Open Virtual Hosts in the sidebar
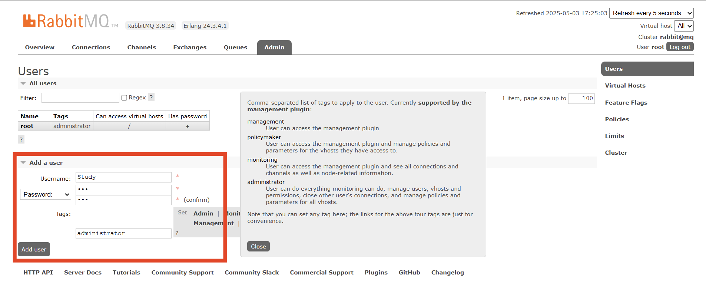 click(625, 85)
